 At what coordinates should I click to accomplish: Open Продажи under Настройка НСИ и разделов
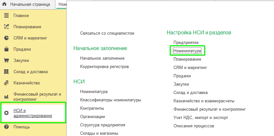[x=182, y=76]
